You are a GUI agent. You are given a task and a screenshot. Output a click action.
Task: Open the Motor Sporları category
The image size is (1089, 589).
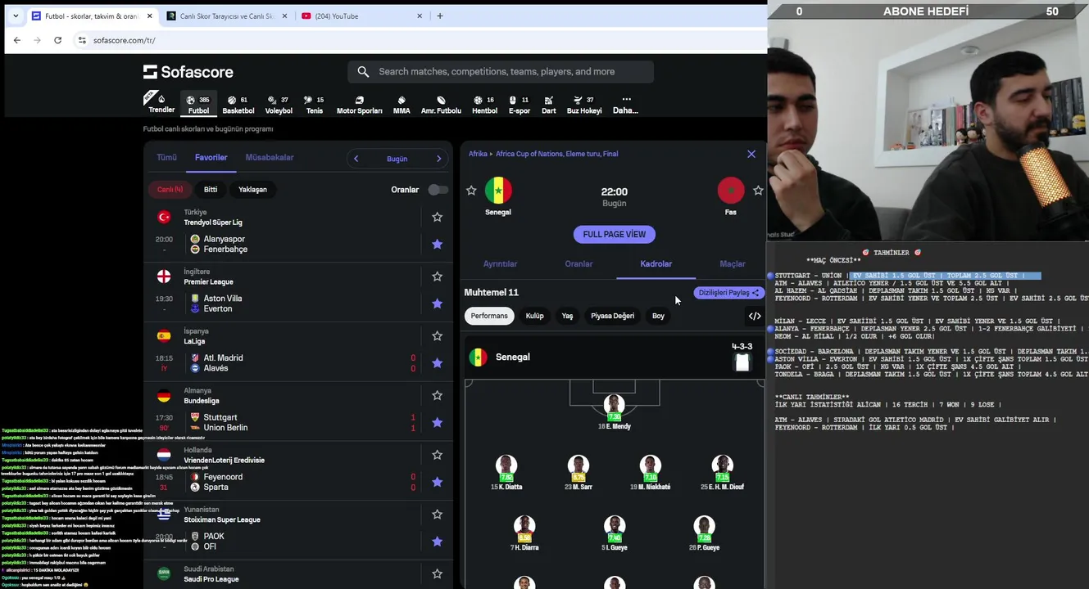[359, 105]
